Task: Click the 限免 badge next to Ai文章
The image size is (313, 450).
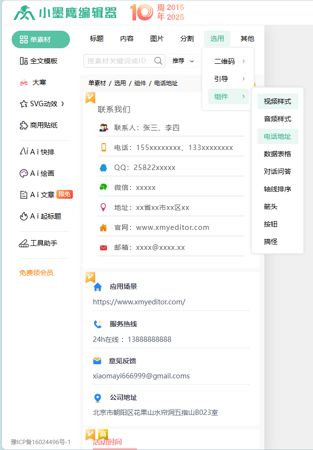Action: [65, 194]
